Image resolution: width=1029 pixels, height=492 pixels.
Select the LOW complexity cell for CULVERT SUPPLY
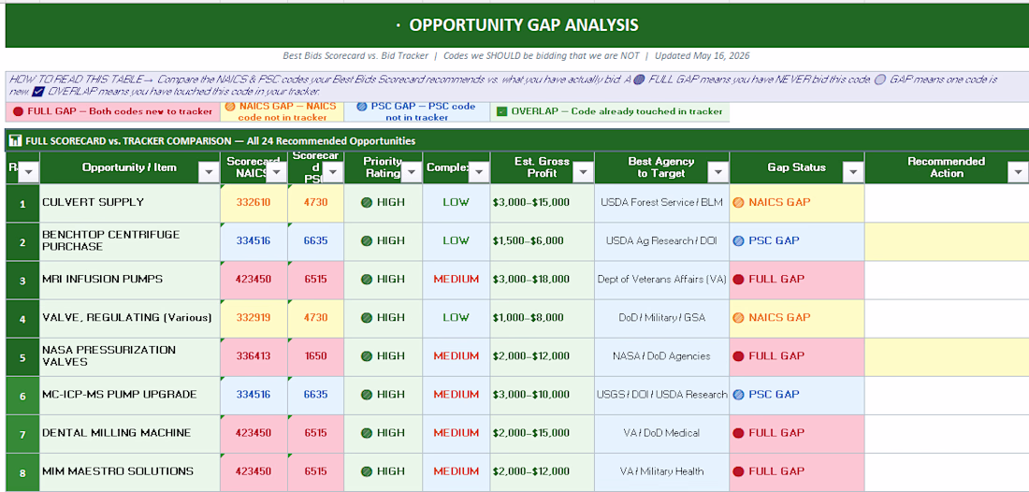pos(457,203)
